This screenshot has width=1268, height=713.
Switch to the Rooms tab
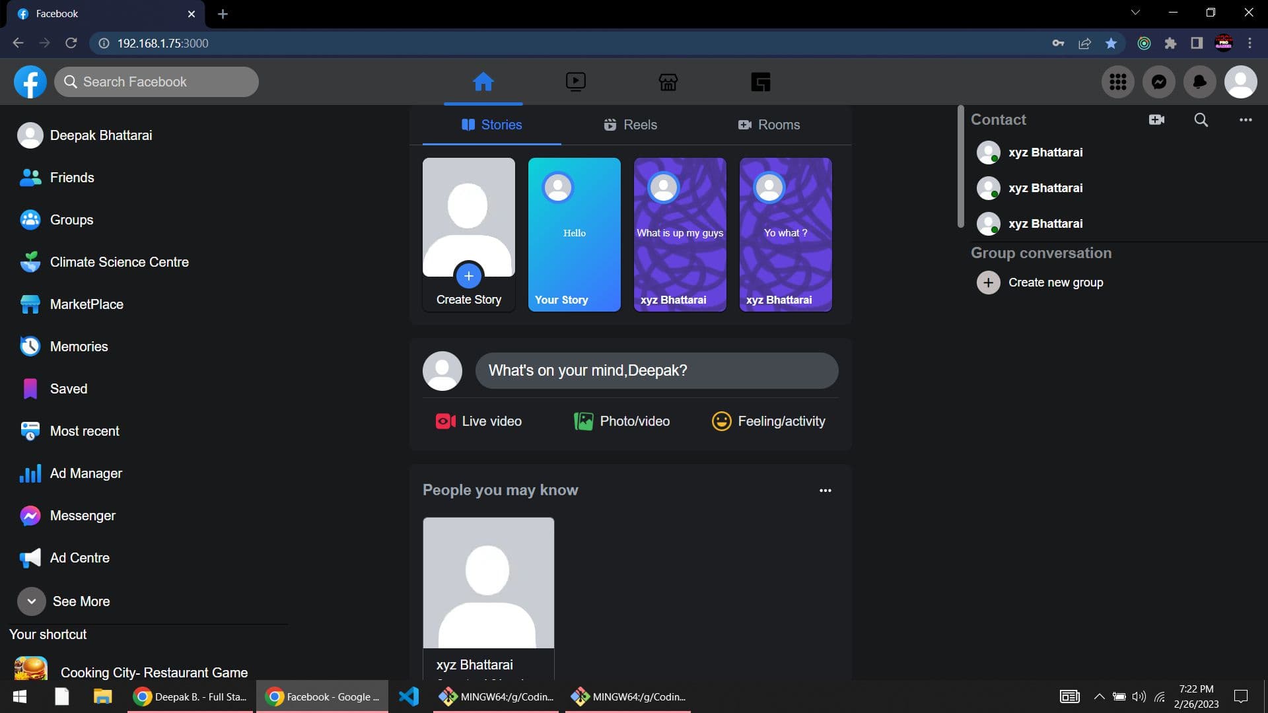coord(769,125)
